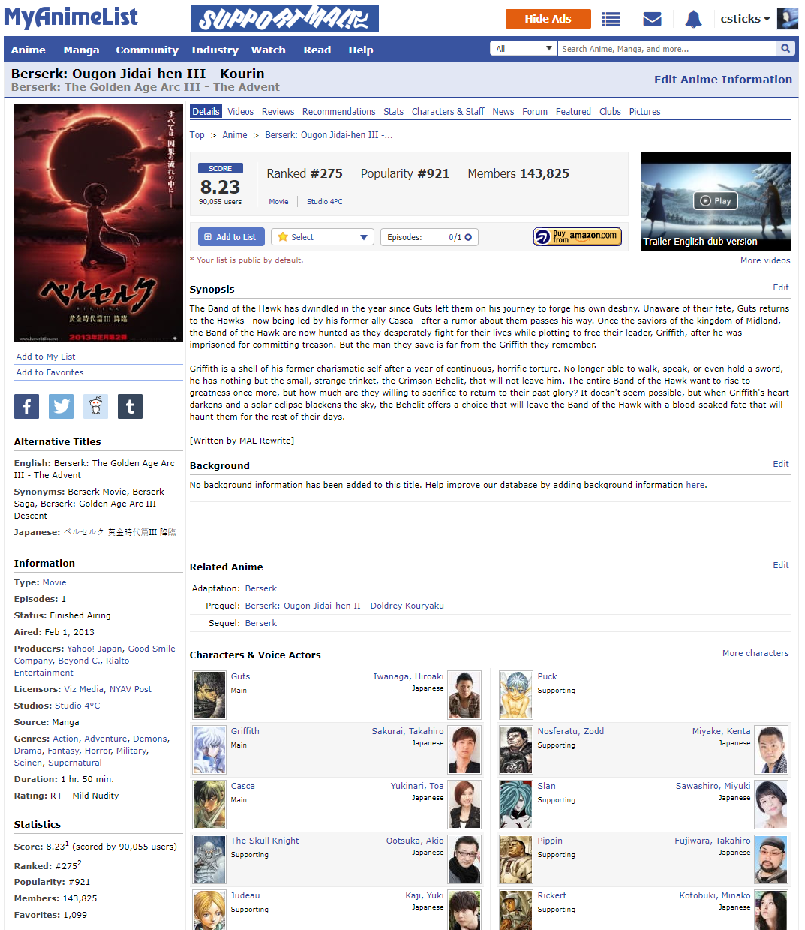
Task: Click the Hide Ads button
Action: [x=548, y=19]
